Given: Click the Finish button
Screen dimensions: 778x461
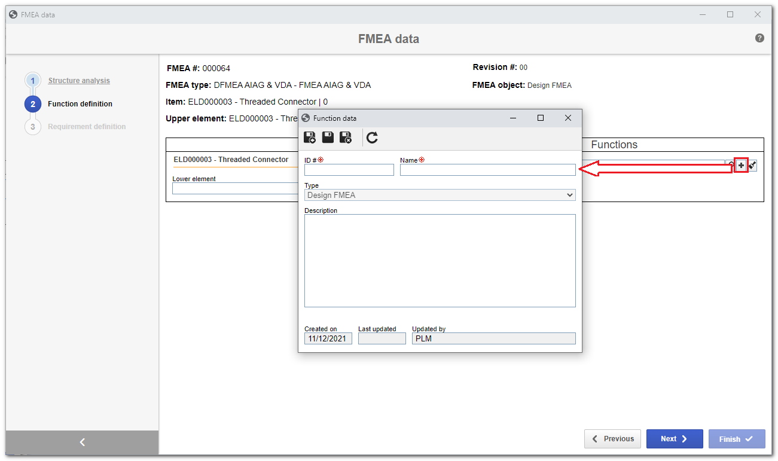Looking at the screenshot, I should (737, 439).
